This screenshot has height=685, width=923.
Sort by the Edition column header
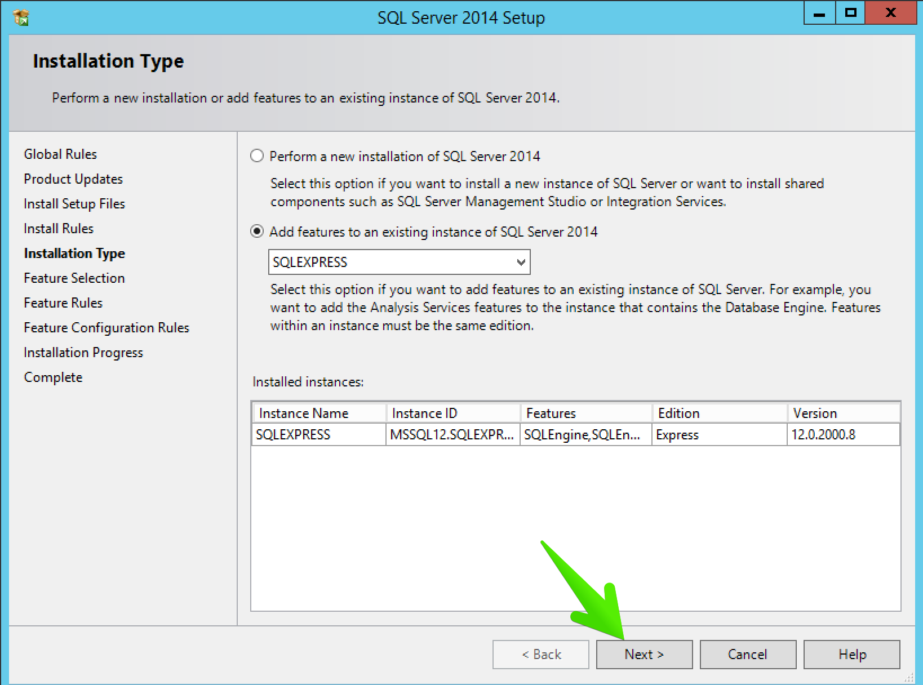click(x=720, y=413)
